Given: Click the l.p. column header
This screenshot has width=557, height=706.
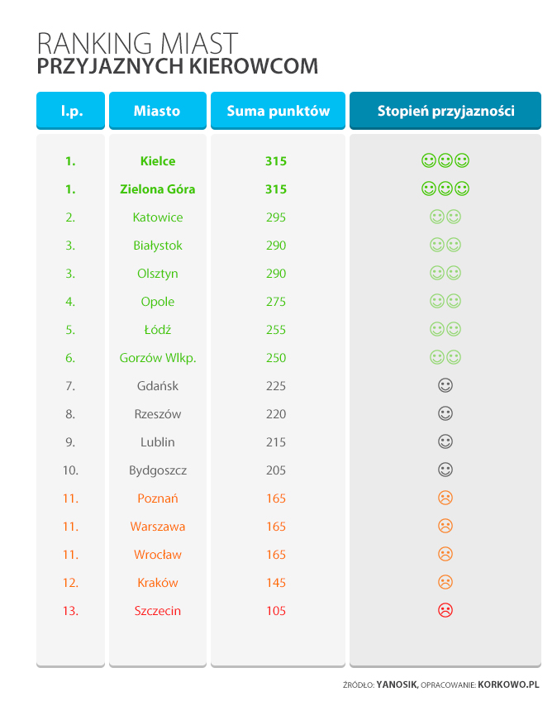Looking at the screenshot, I should (x=71, y=111).
